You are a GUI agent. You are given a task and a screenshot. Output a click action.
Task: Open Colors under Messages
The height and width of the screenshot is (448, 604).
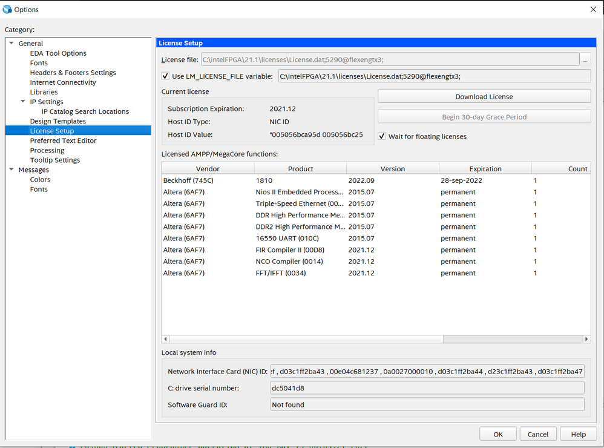click(40, 180)
